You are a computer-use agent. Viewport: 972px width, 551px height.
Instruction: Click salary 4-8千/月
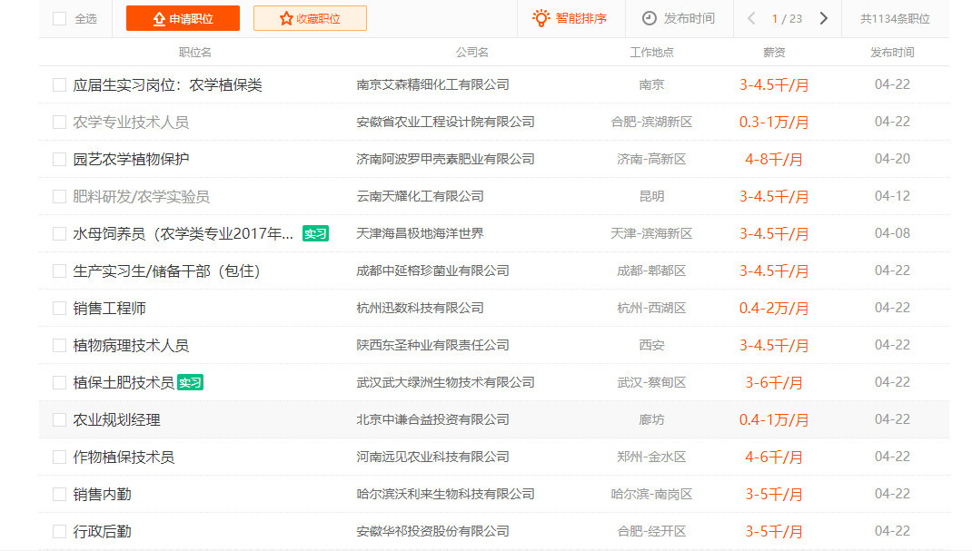(774, 159)
